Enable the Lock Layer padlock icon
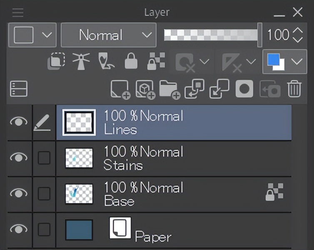Image resolution: width=314 pixels, height=250 pixels. click(131, 61)
